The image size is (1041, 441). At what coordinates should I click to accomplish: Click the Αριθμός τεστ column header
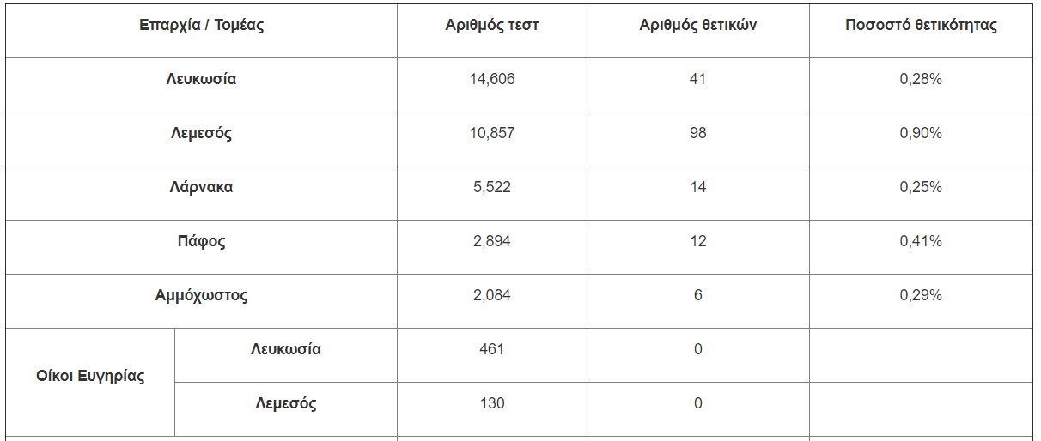click(492, 26)
